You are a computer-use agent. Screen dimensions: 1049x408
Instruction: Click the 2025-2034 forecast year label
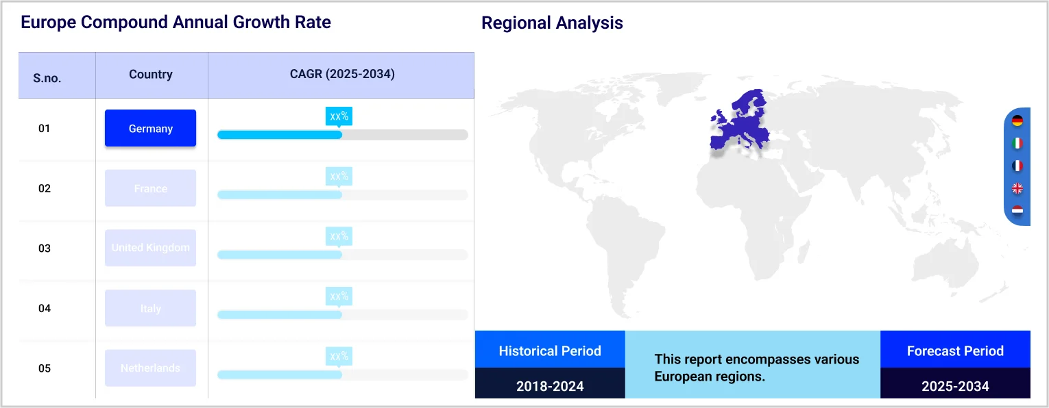954,386
